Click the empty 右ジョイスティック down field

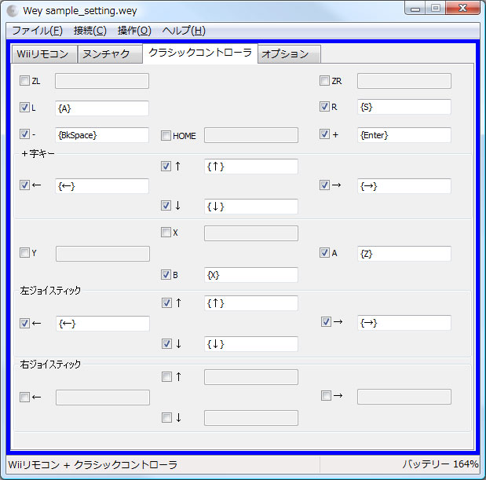(251, 418)
